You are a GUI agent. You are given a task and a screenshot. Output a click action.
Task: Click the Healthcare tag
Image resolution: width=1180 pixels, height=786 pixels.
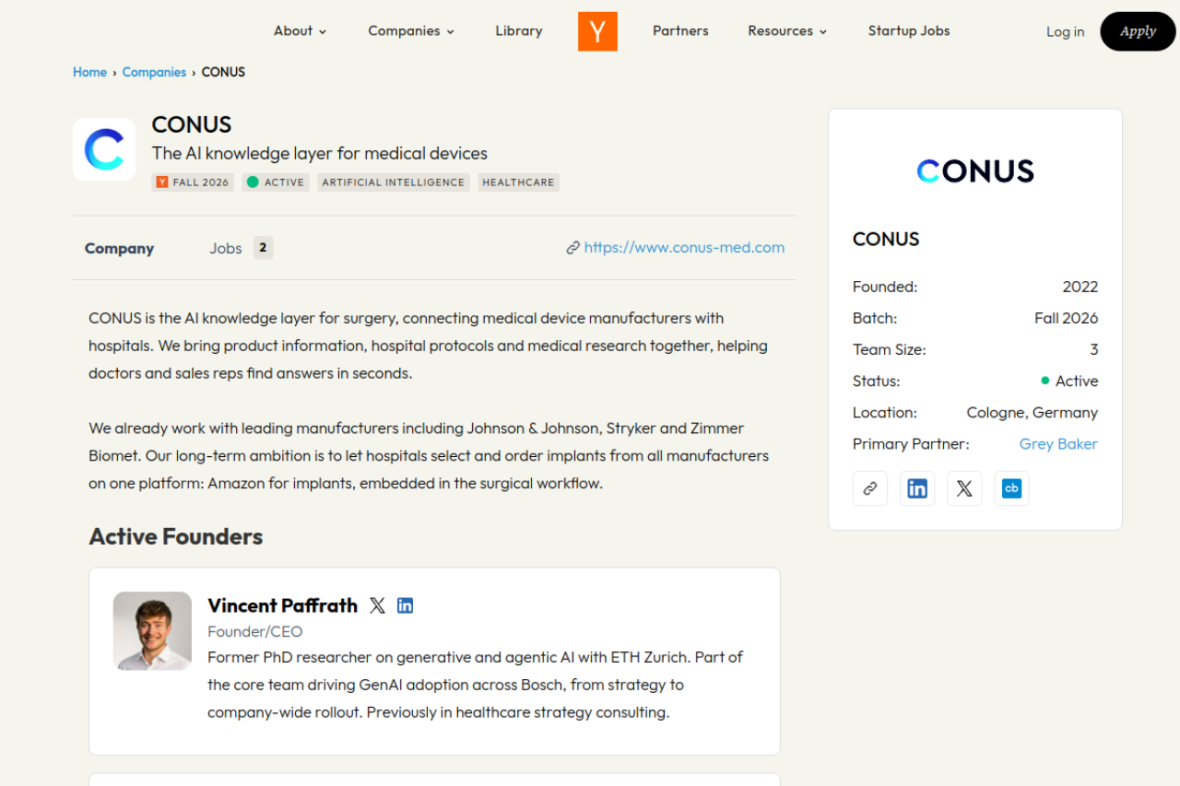point(518,182)
